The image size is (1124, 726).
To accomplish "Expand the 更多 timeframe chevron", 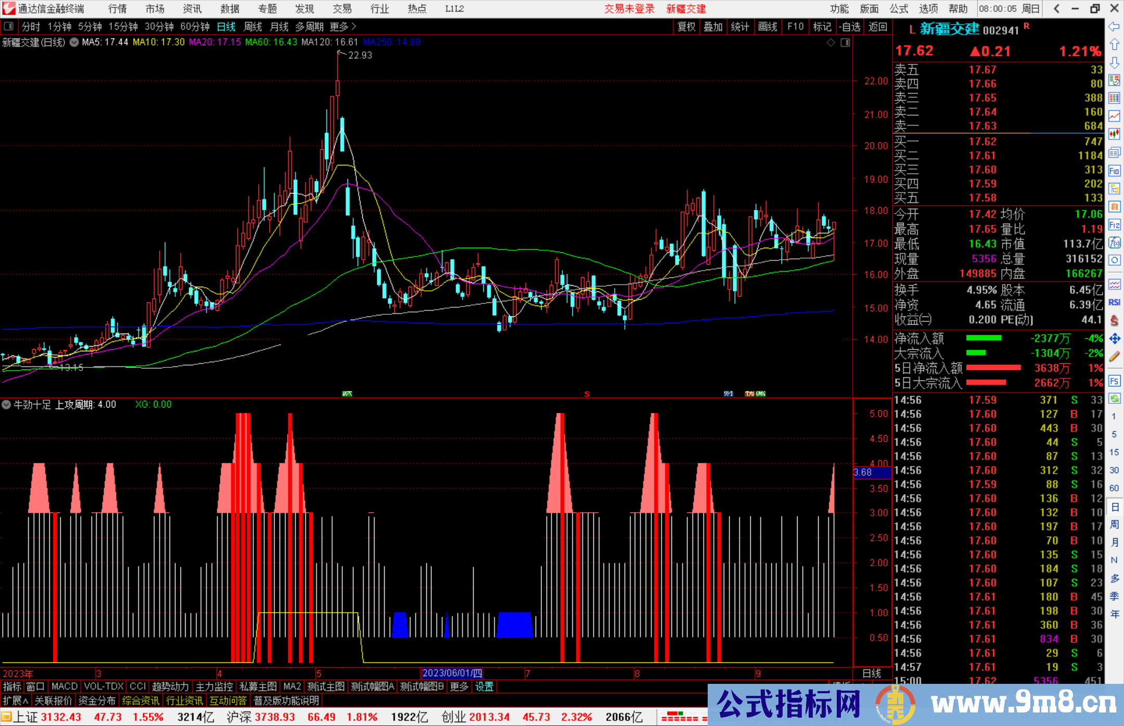I will pyautogui.click(x=354, y=26).
